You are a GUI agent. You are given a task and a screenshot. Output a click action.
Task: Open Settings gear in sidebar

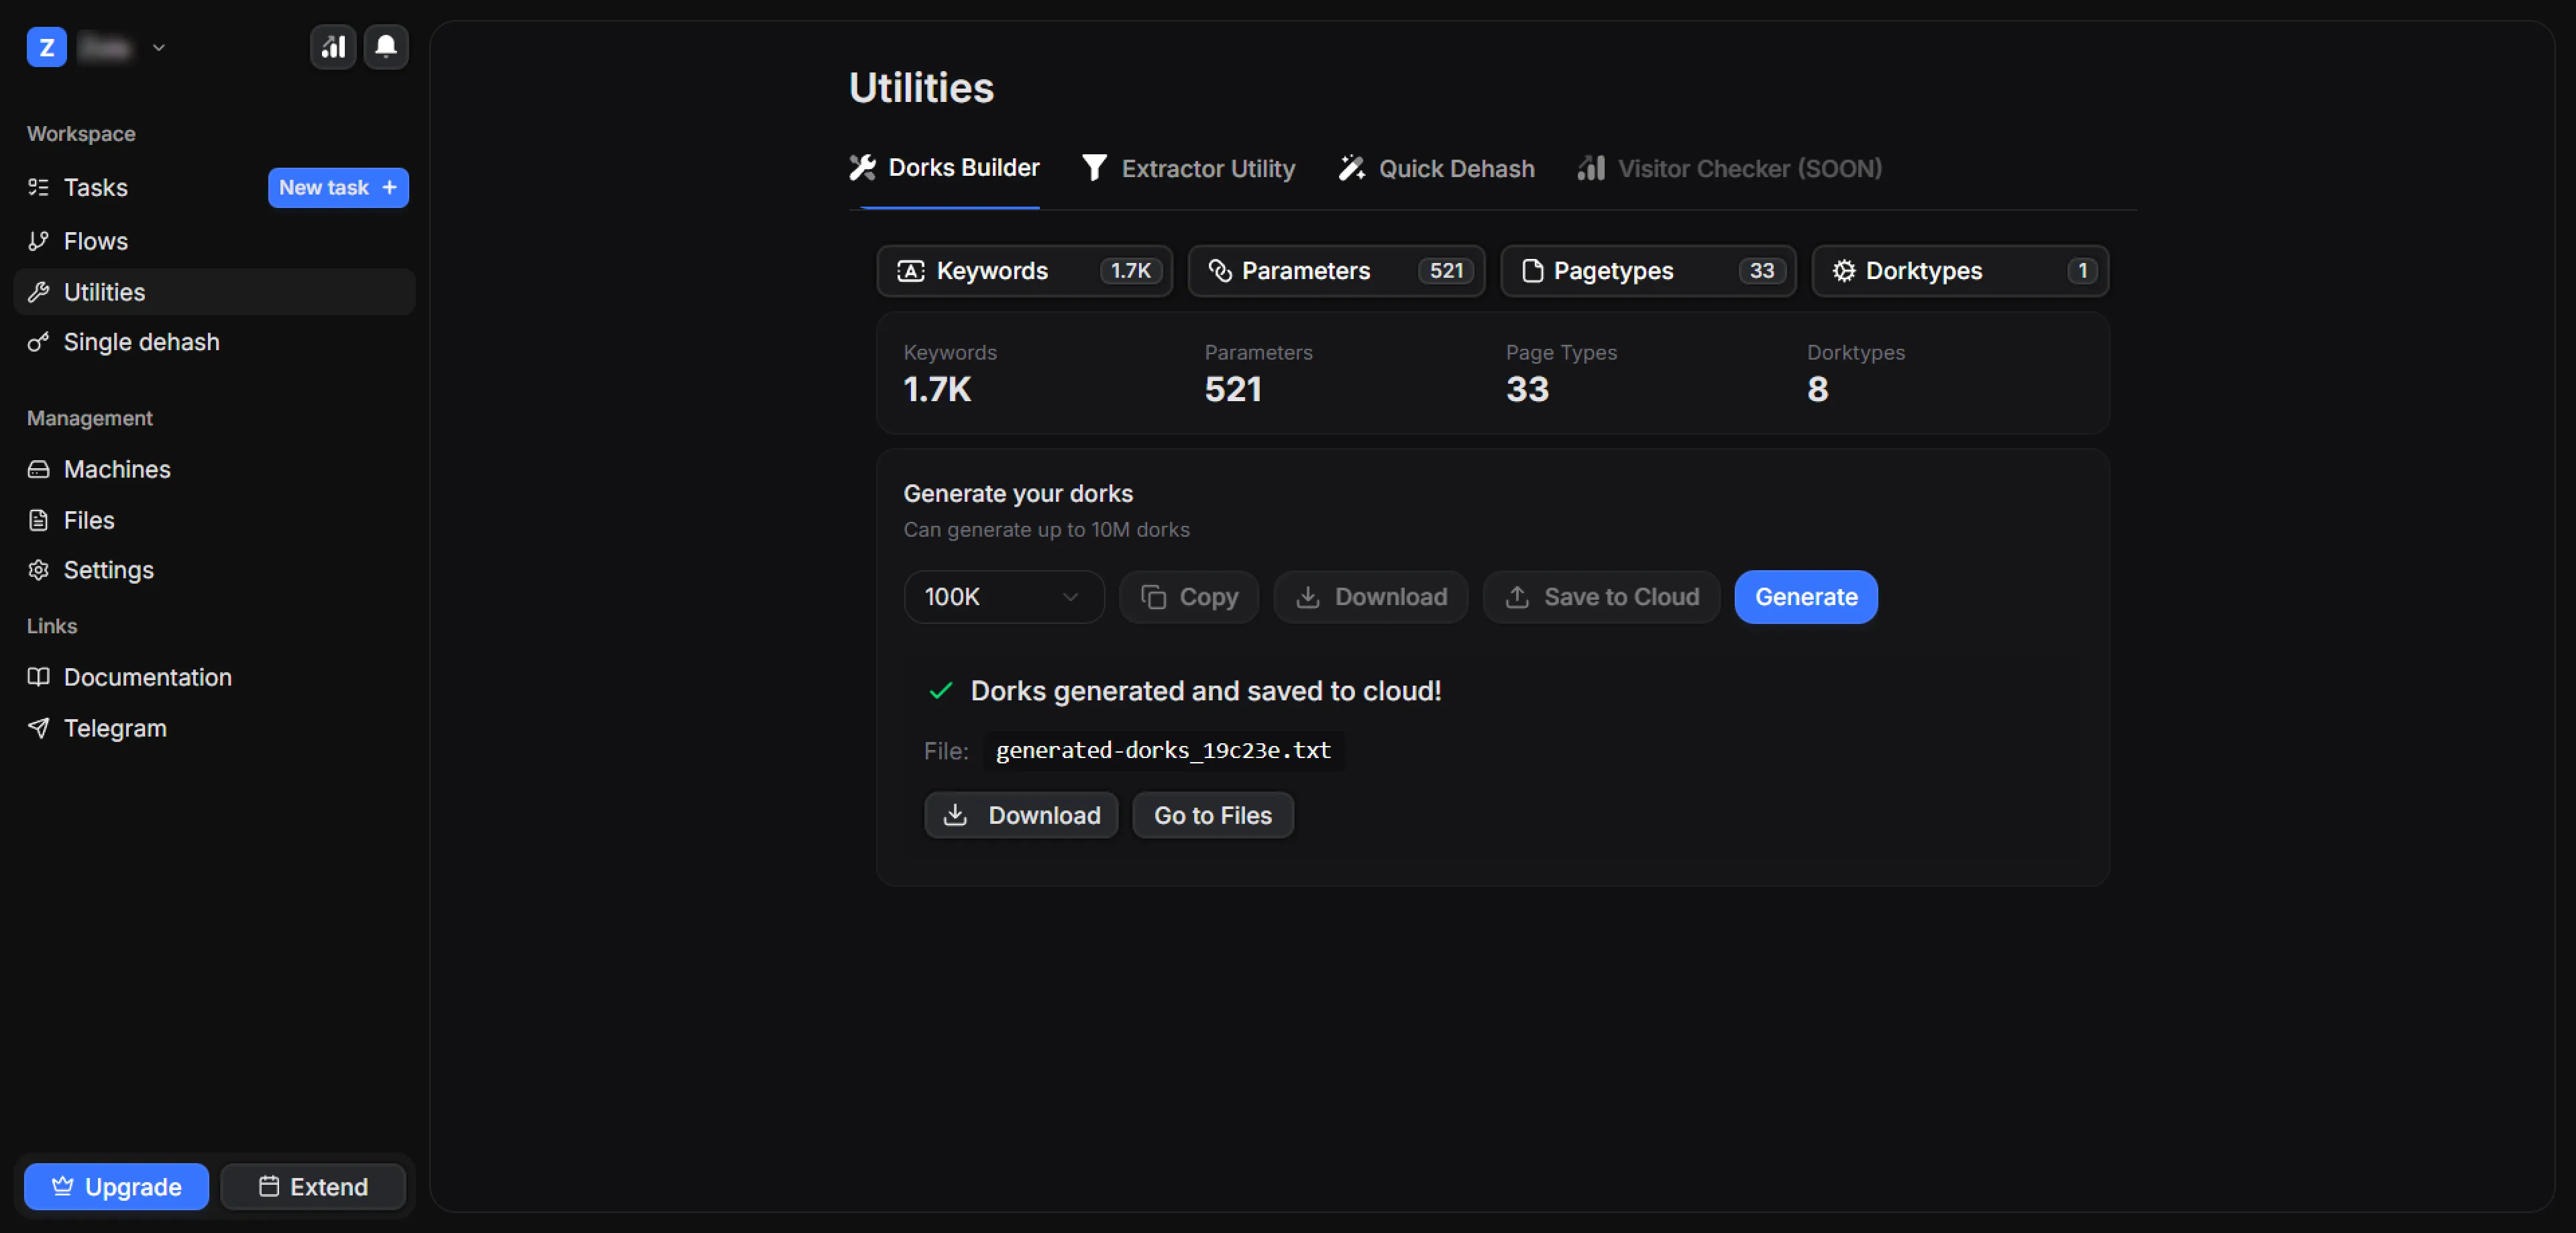(x=108, y=570)
